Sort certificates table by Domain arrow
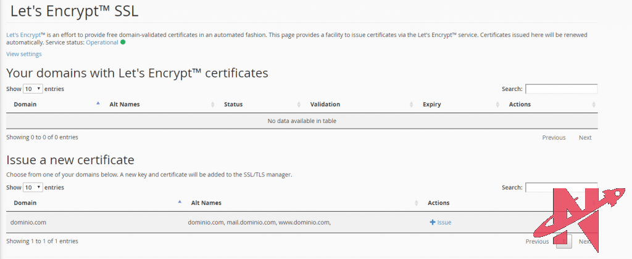This screenshot has width=632, height=259. [98, 104]
